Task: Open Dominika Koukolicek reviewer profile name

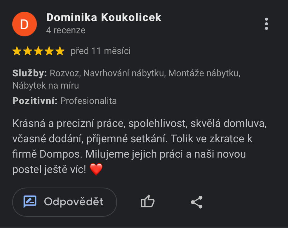Action: (x=103, y=17)
